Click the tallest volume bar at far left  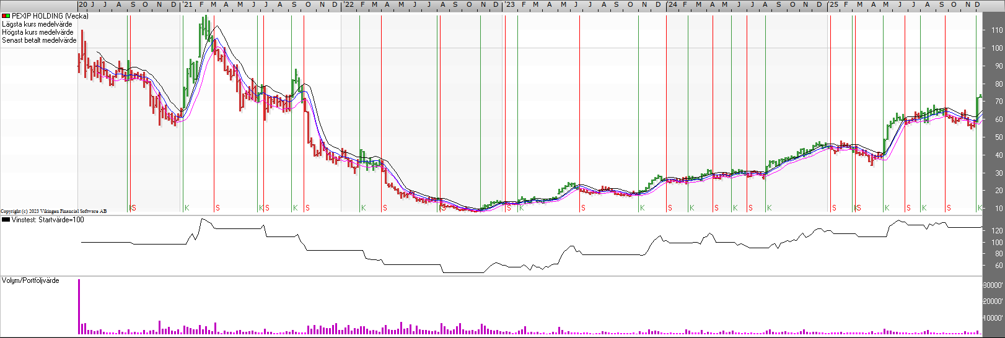79,306
